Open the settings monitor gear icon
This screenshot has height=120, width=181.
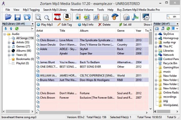pos(146,17)
